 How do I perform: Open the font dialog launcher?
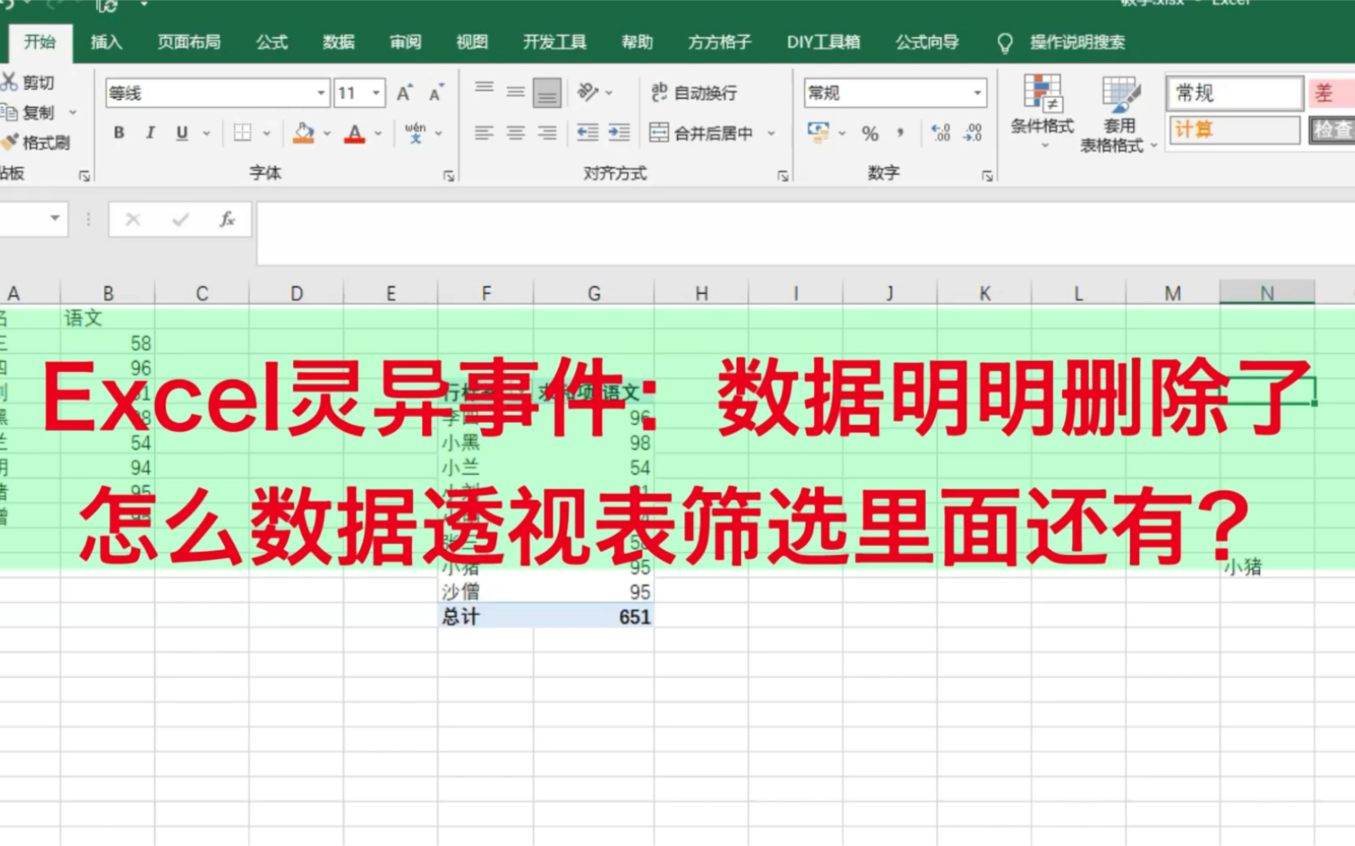pyautogui.click(x=449, y=176)
